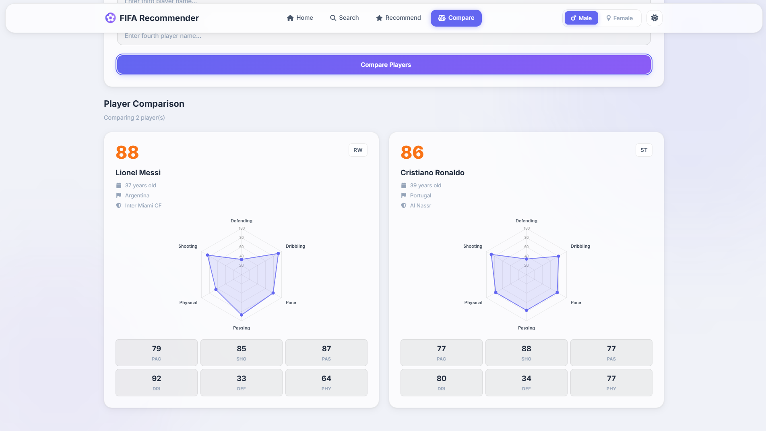Click the 'Inter Miami CF' club text
This screenshot has width=766, height=431.
coord(143,205)
